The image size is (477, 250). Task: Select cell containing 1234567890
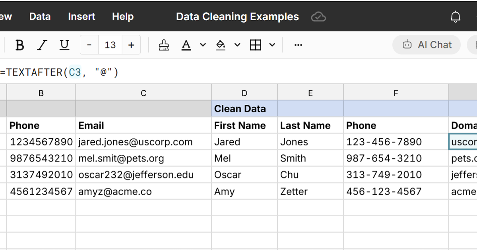41,142
